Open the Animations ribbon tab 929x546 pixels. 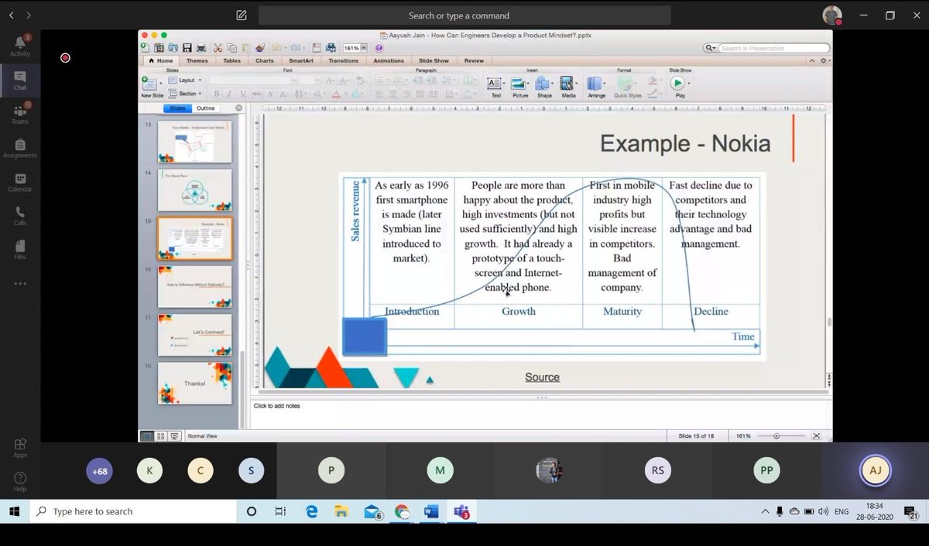pos(389,60)
